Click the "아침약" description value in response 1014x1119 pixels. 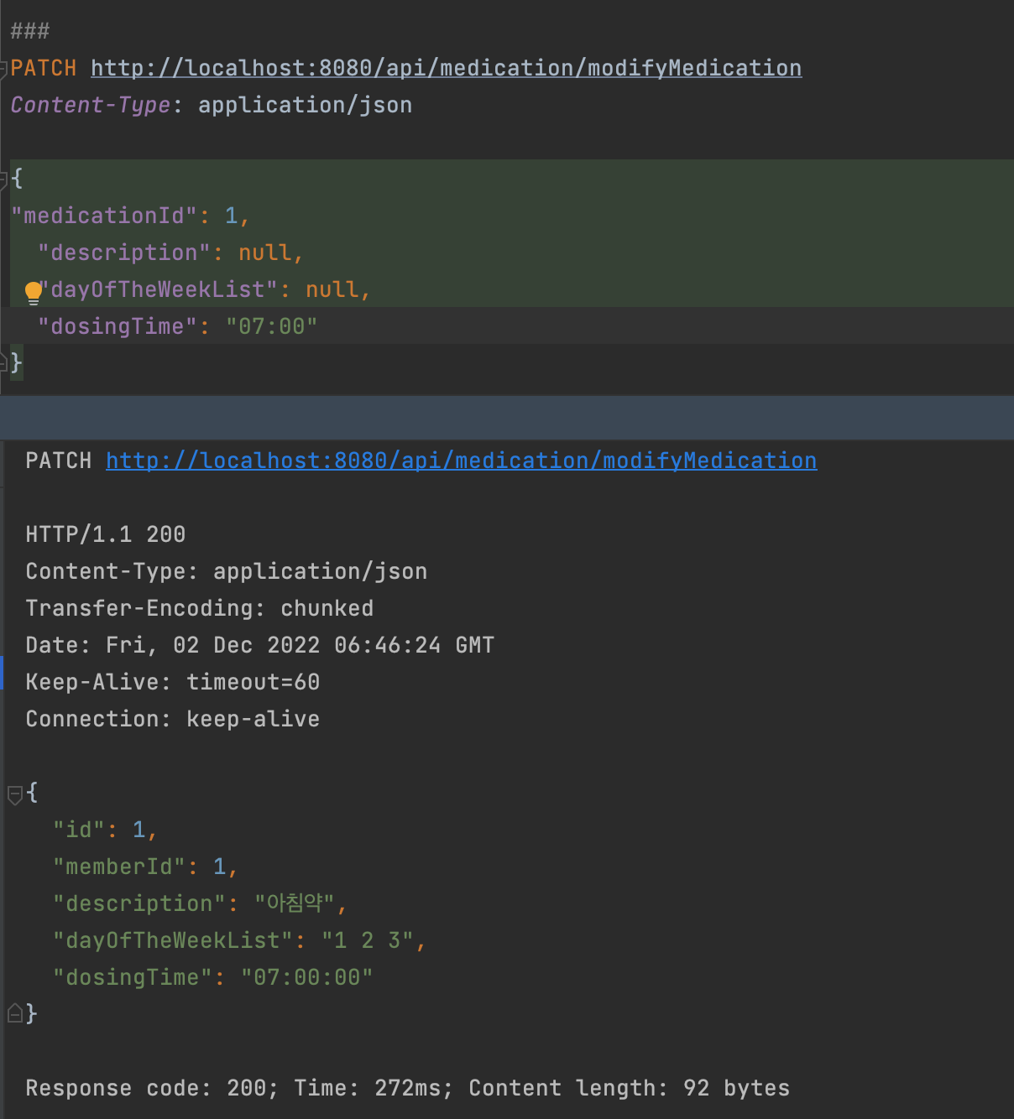click(294, 903)
